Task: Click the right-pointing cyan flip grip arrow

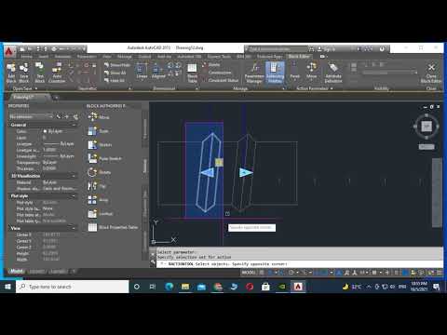Action: click(246, 172)
